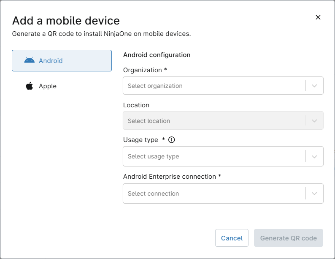Viewport: 335px width, 259px height.
Task: Click the Select location field
Action: (x=213, y=121)
